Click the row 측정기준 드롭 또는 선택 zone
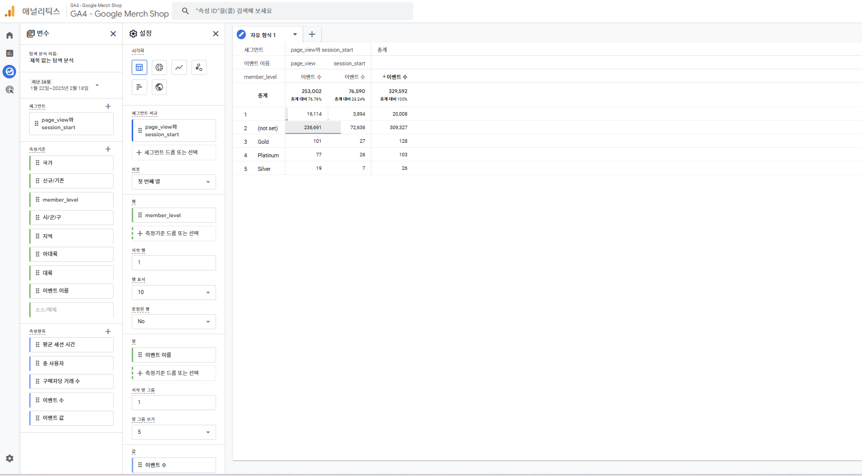 [x=174, y=233]
